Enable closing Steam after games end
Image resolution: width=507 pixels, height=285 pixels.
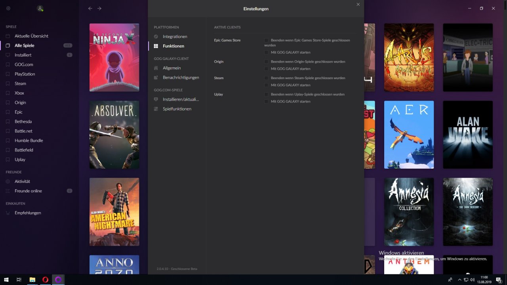266,78
